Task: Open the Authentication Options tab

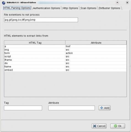Action: [47, 8]
